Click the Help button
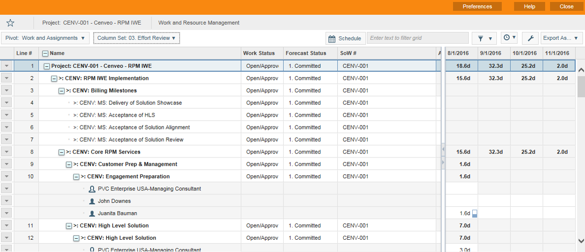This screenshot has height=252, width=585. pyautogui.click(x=529, y=6)
